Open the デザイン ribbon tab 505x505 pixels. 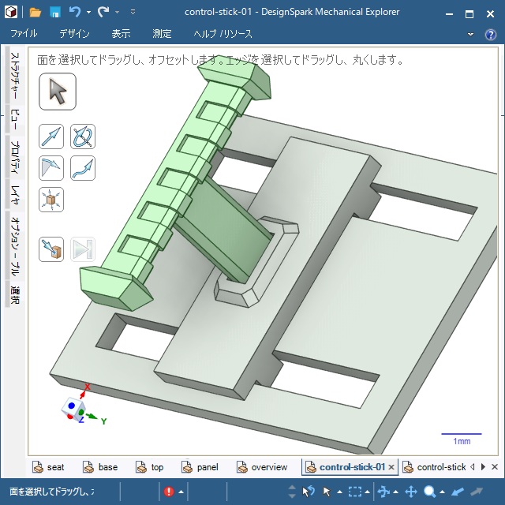coord(74,34)
